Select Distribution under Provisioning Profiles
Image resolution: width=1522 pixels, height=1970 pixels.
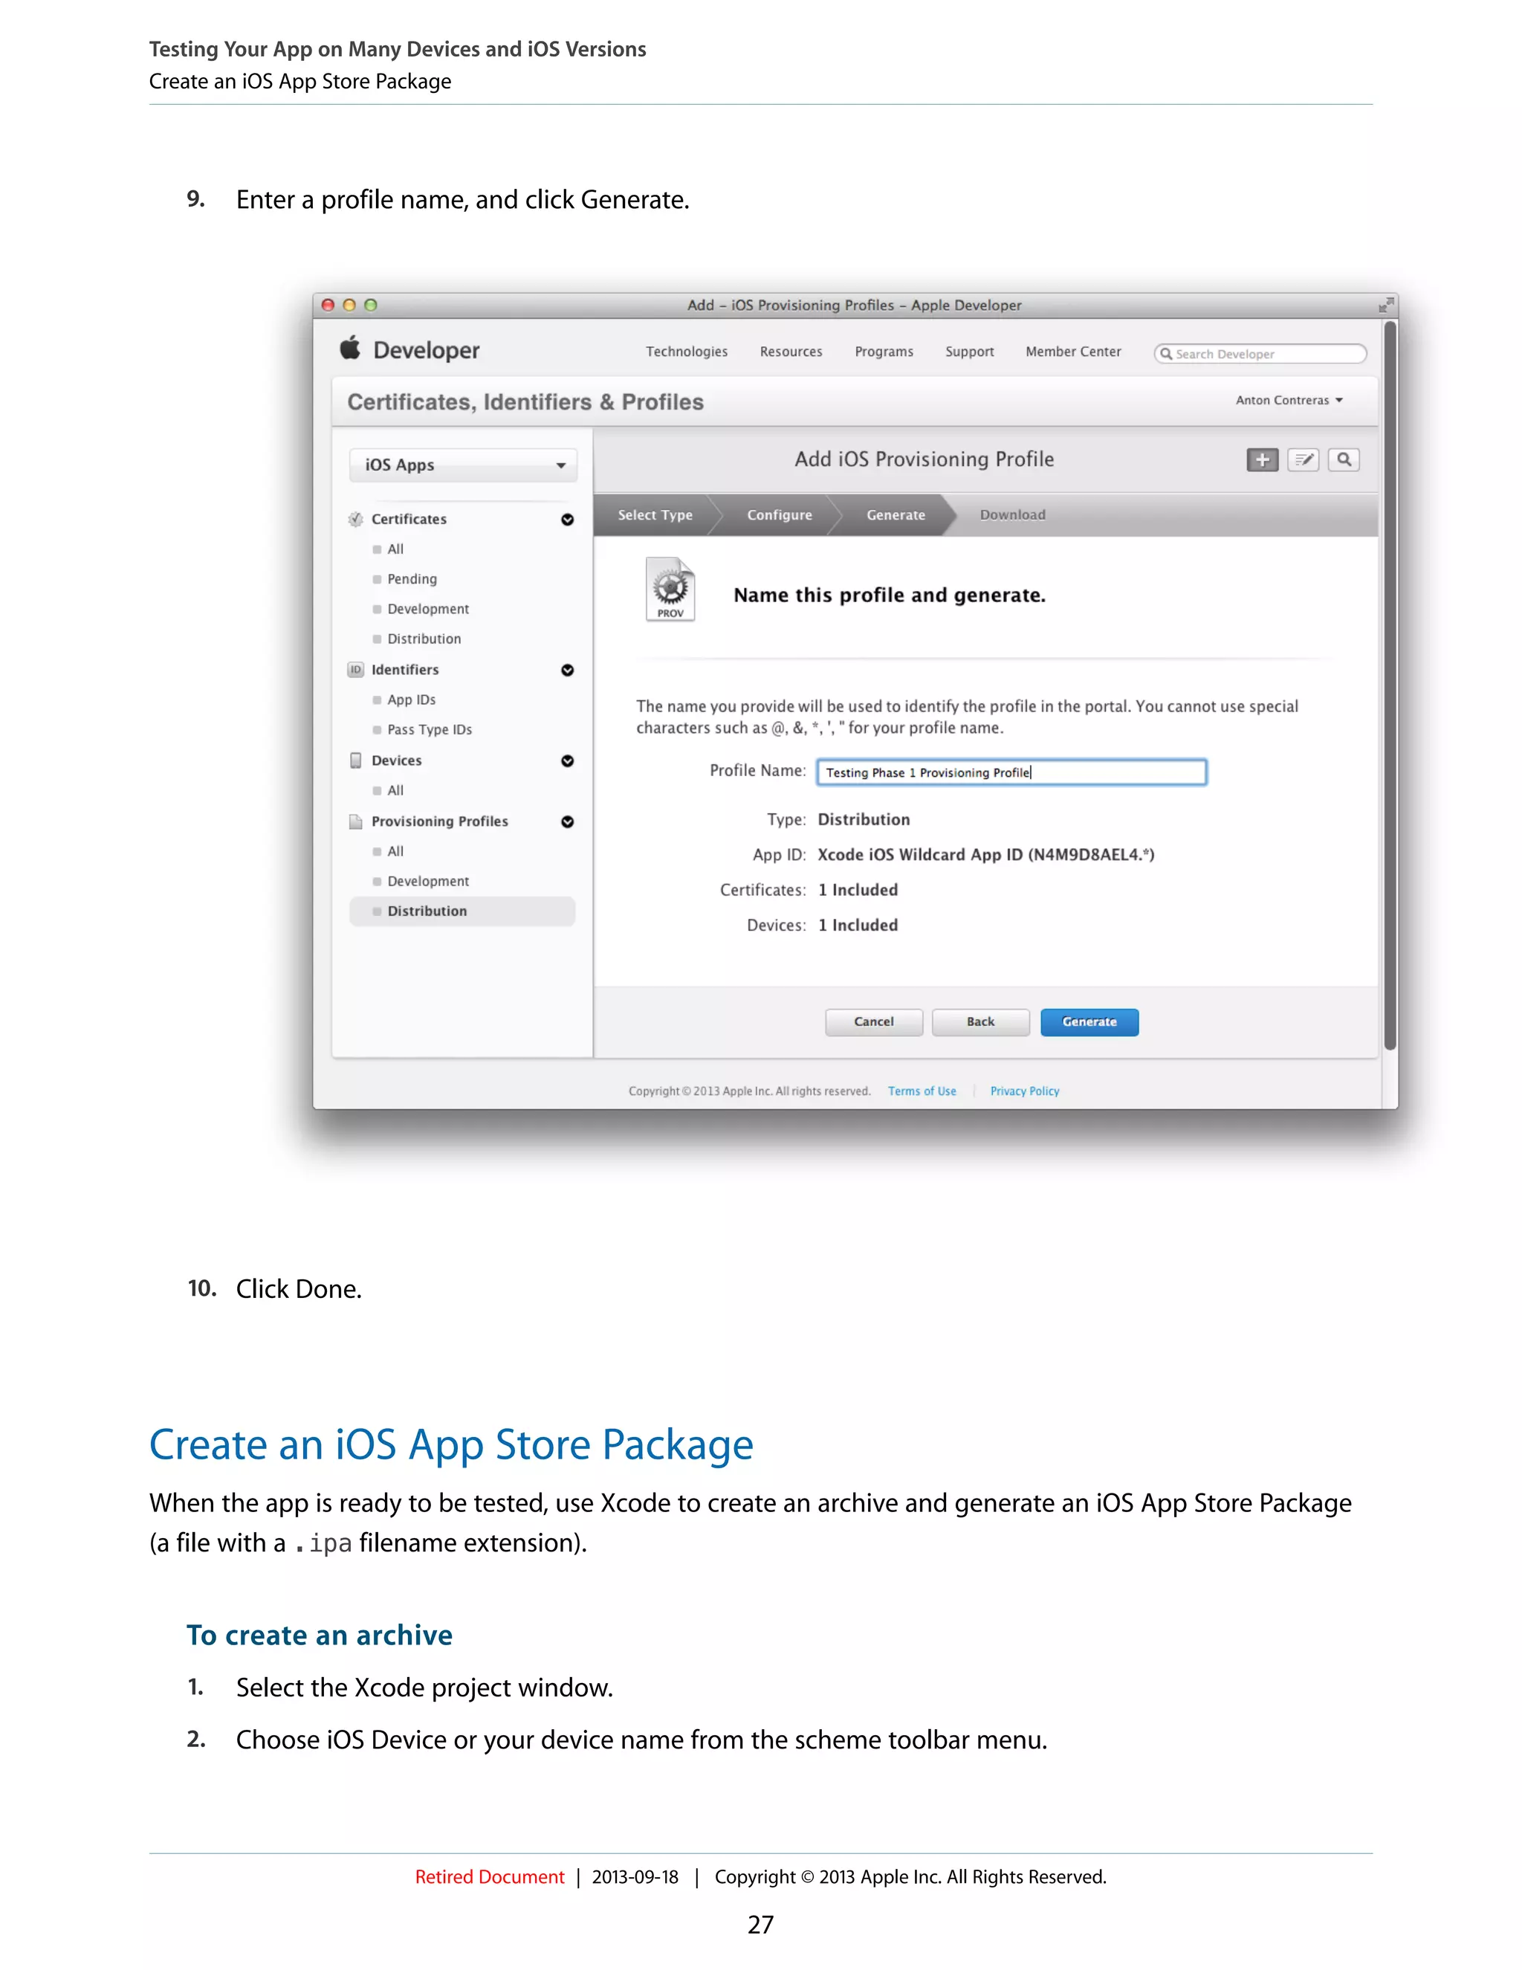pos(462,911)
